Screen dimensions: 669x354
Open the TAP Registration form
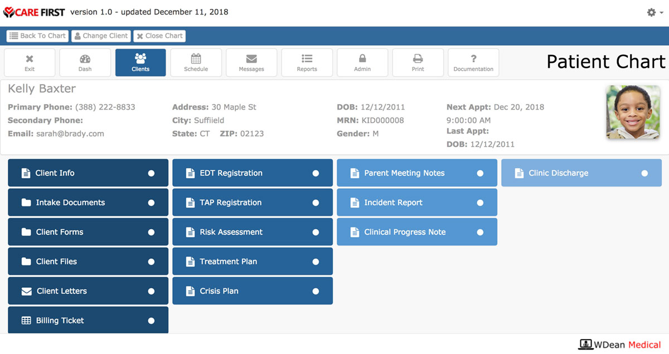[x=253, y=203]
